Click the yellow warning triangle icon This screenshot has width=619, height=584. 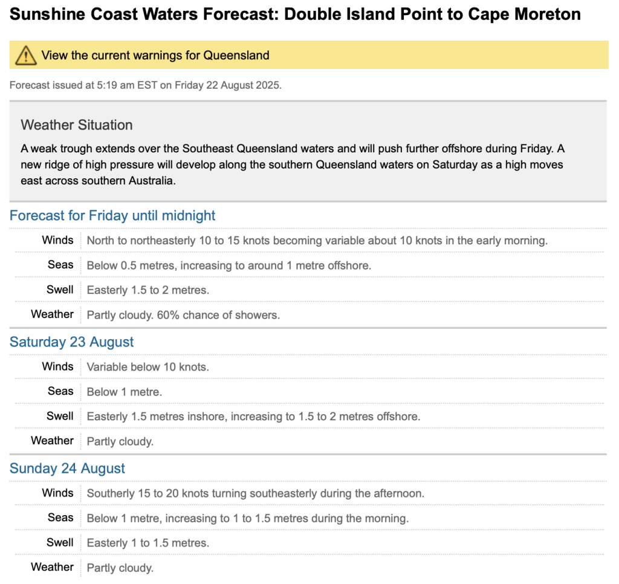click(25, 56)
